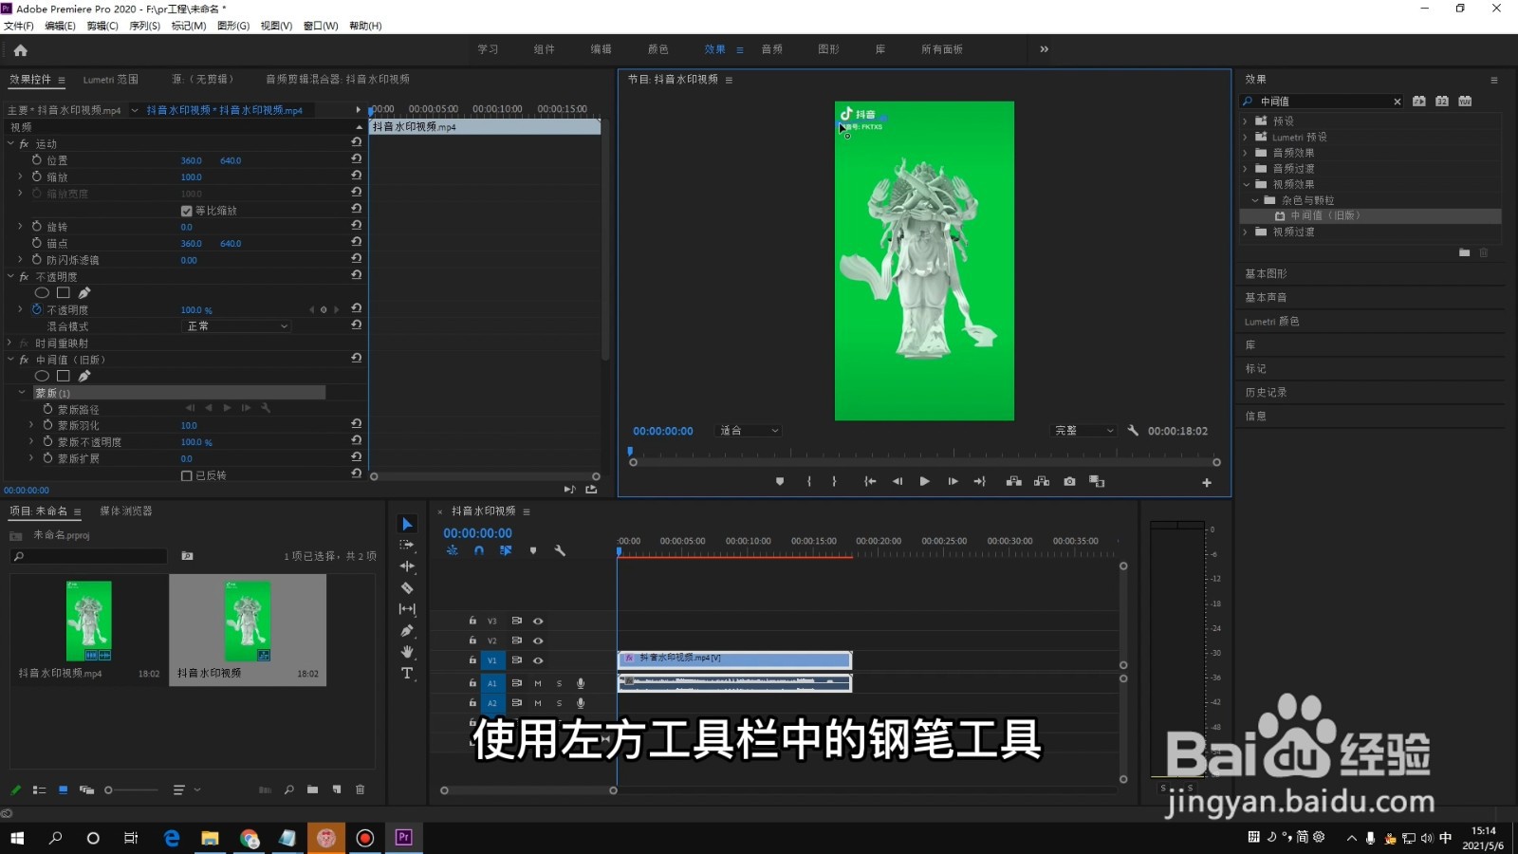Click Export Frame camera icon
1518x854 pixels.
tap(1069, 482)
